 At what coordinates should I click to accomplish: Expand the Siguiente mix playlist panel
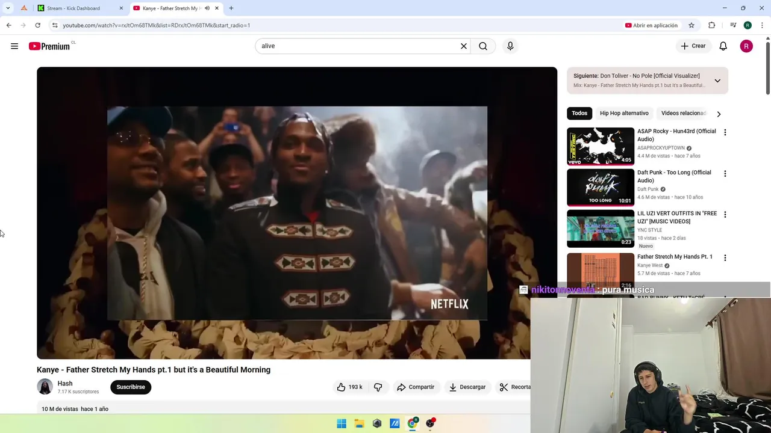[x=717, y=81]
